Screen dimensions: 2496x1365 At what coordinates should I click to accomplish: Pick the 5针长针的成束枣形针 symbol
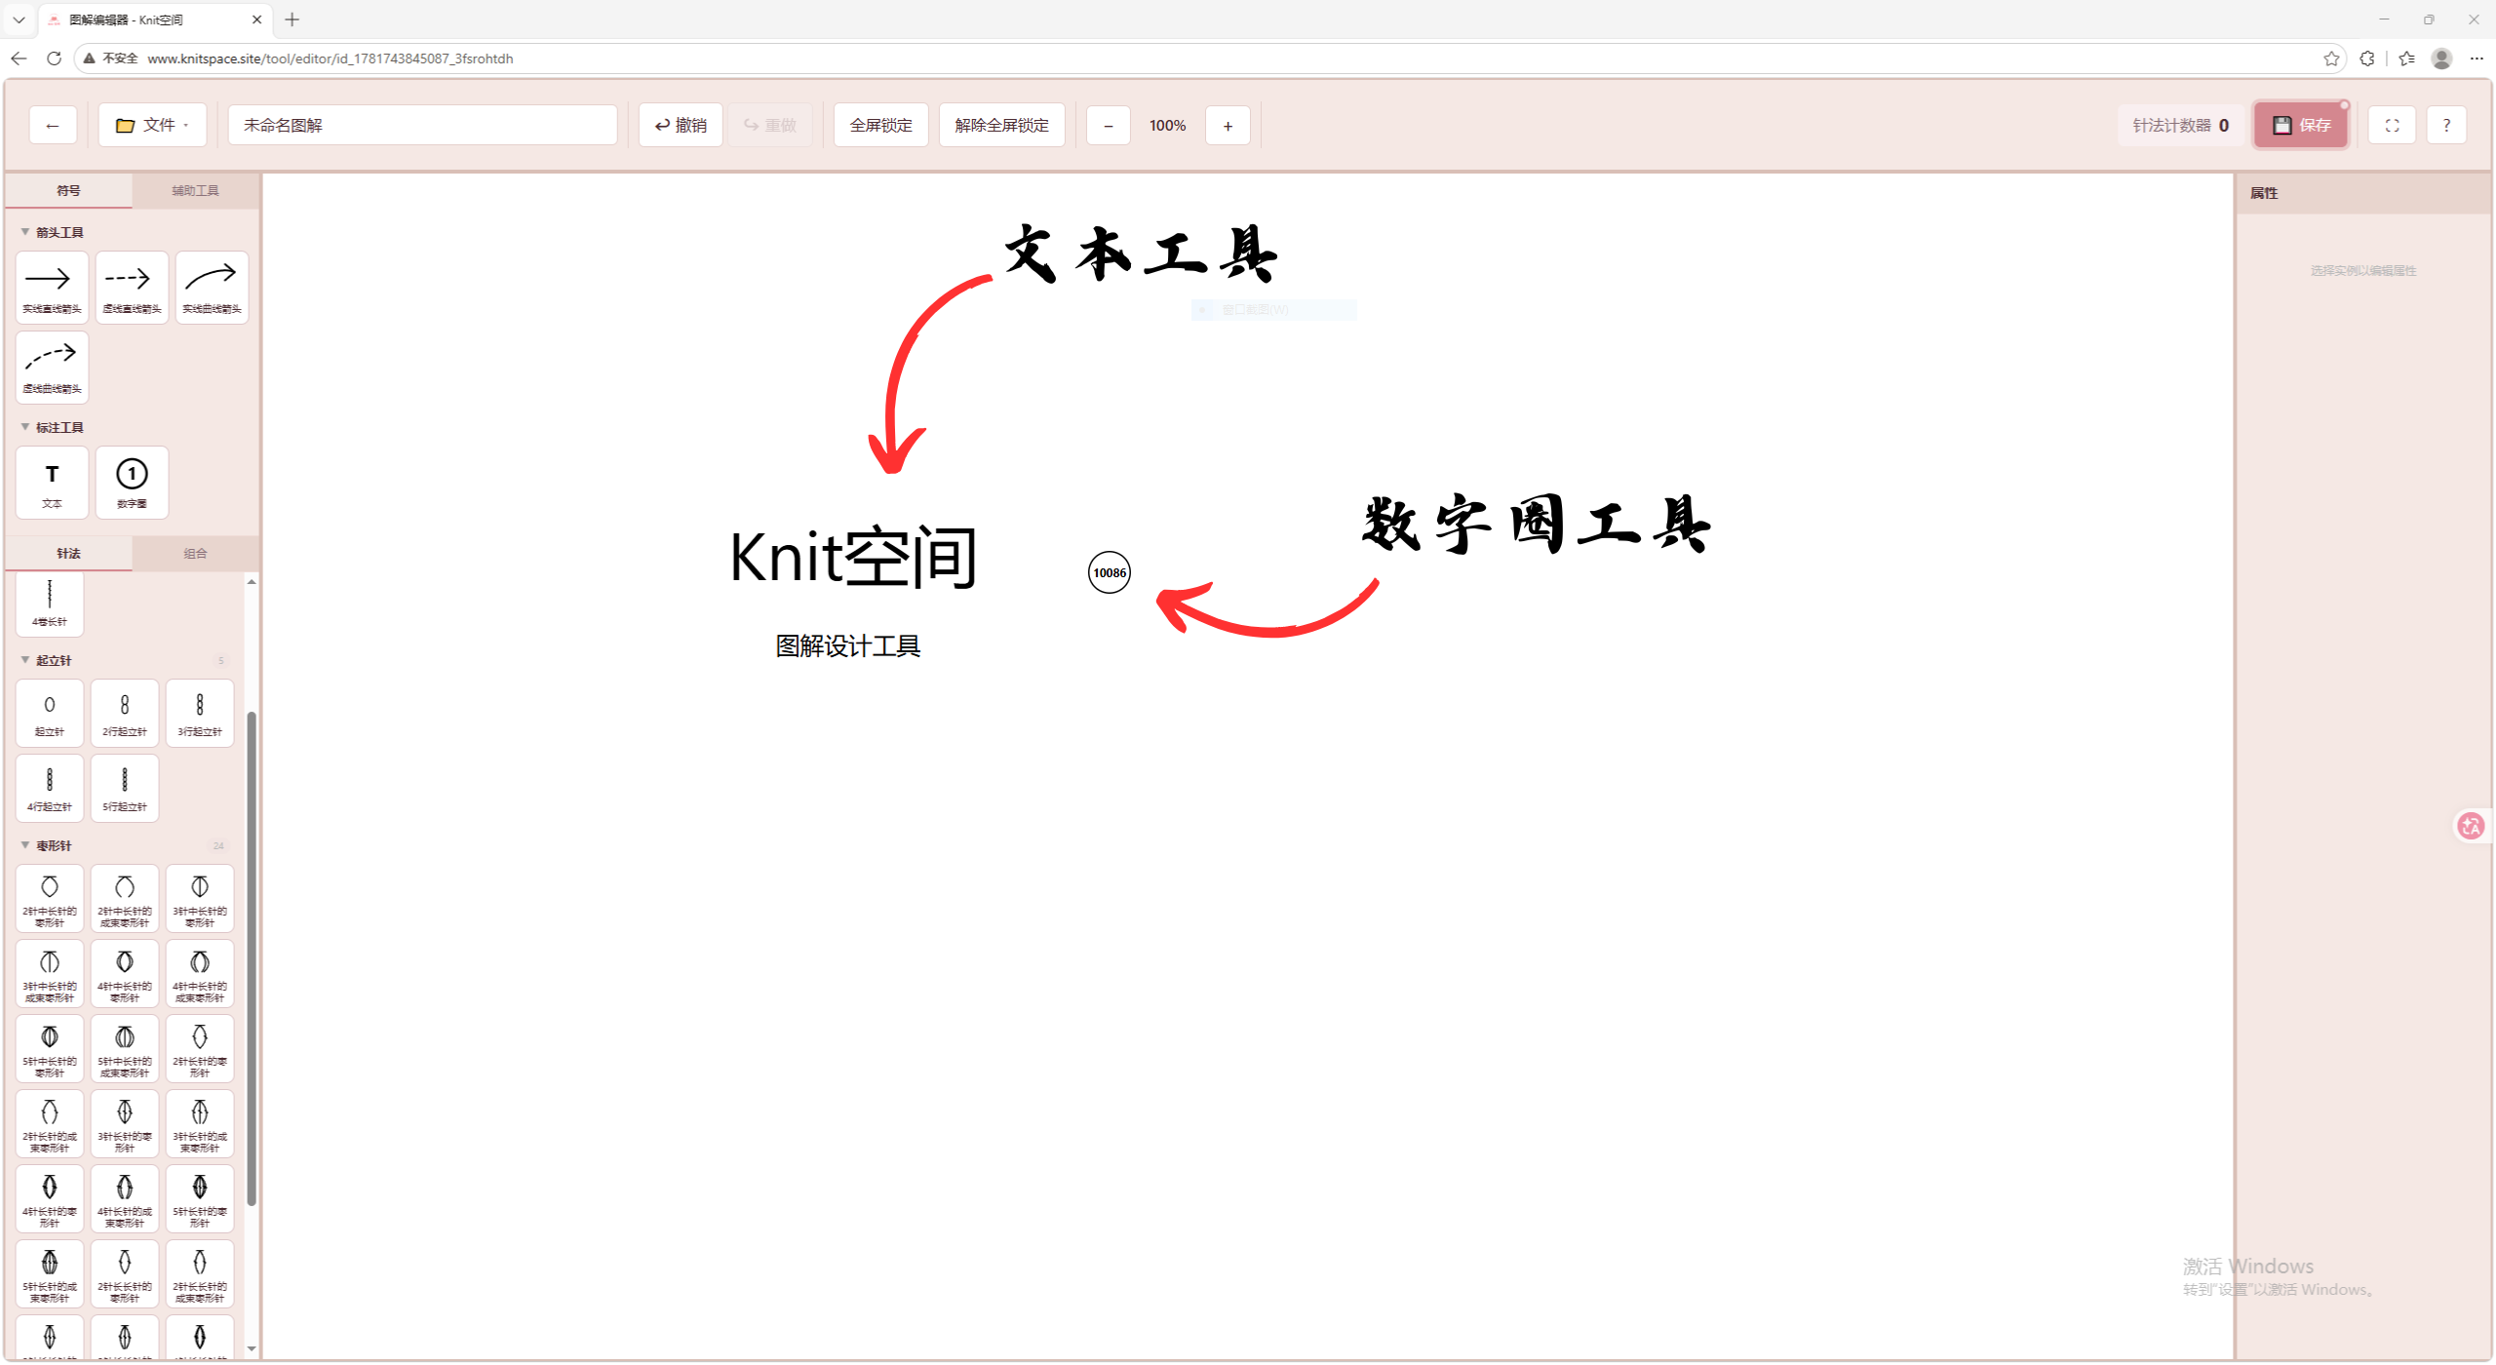(x=50, y=1273)
